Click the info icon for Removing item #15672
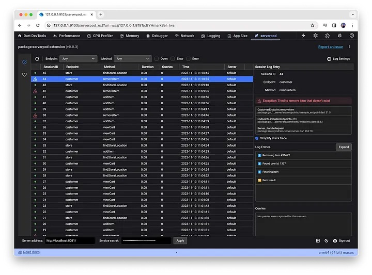The width and height of the screenshot is (372, 275). tap(259, 155)
